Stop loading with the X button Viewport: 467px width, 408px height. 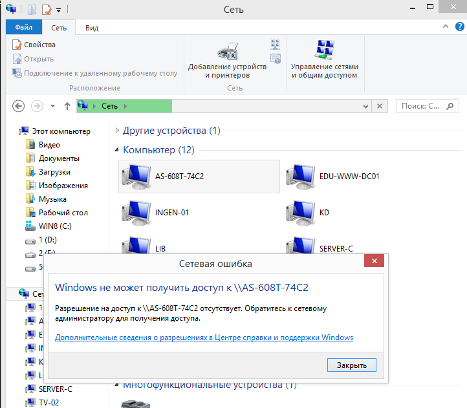(380, 106)
